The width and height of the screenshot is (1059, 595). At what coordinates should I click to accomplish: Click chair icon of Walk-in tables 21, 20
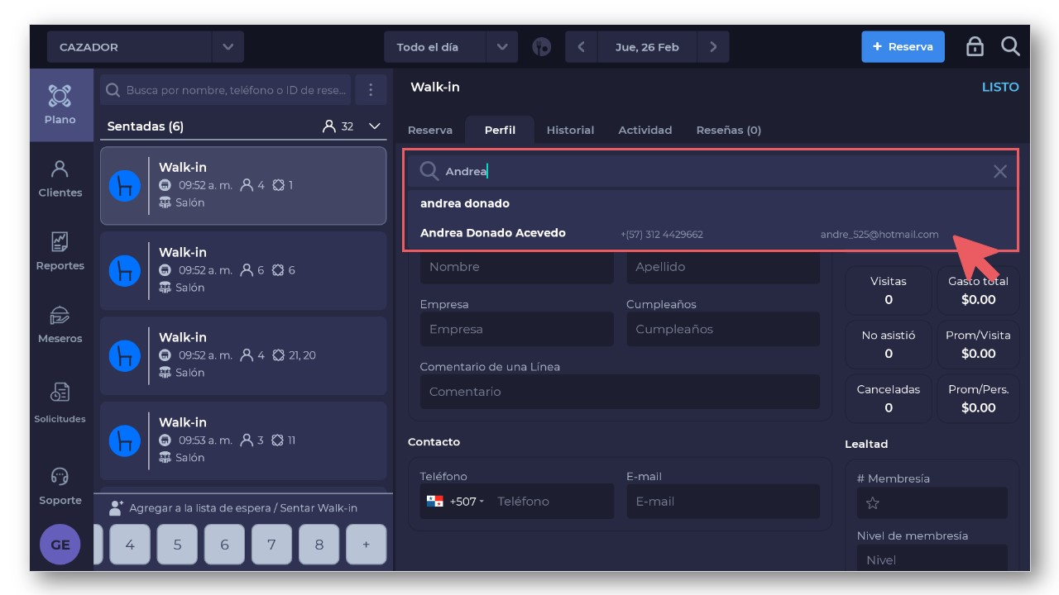[x=125, y=356]
